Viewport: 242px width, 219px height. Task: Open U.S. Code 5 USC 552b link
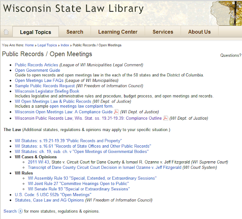[53, 195]
